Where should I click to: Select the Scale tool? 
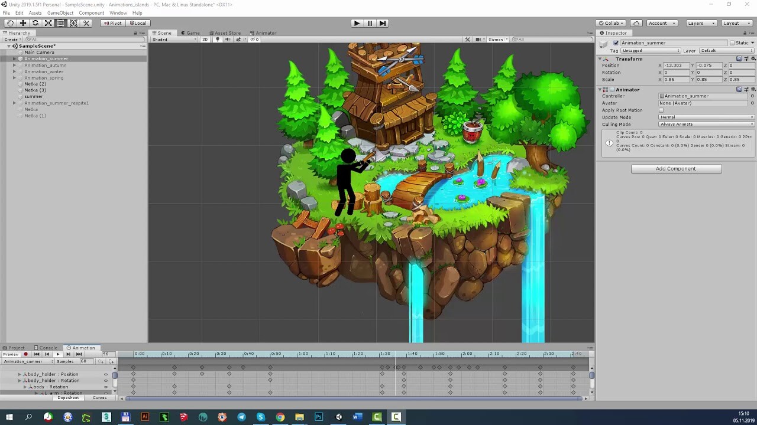[x=48, y=23]
